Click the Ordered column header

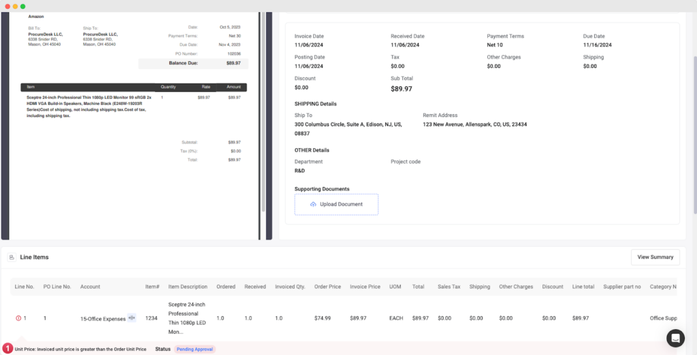point(226,286)
